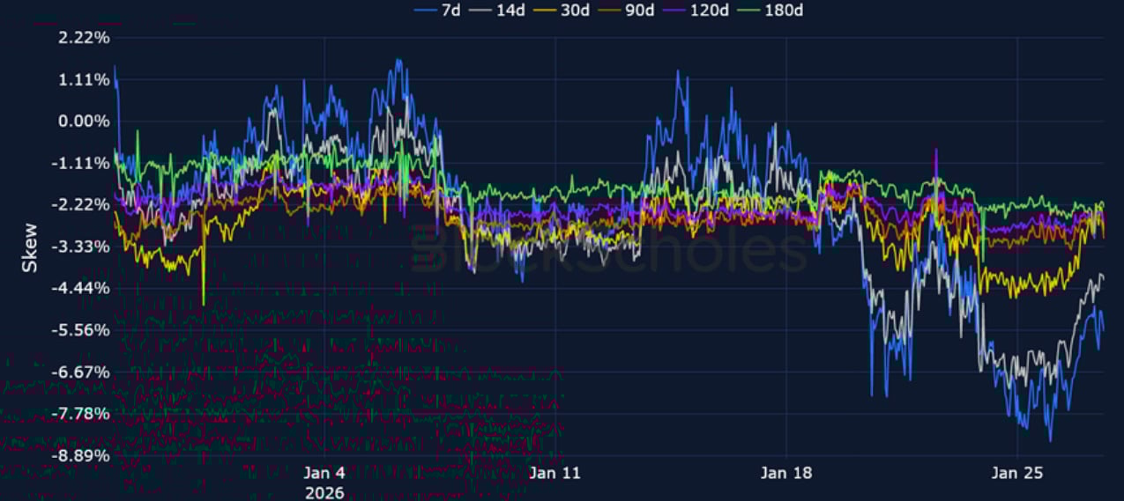
Task: Select the -2.22% y-axis tick
Action: coord(81,205)
